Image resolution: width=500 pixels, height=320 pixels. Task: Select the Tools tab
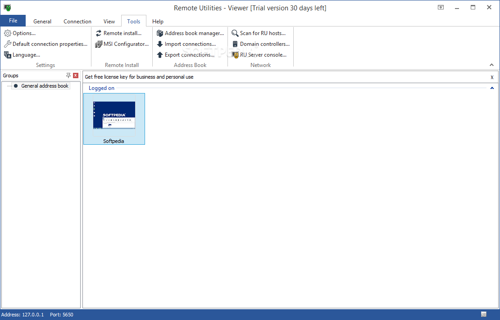pyautogui.click(x=134, y=21)
